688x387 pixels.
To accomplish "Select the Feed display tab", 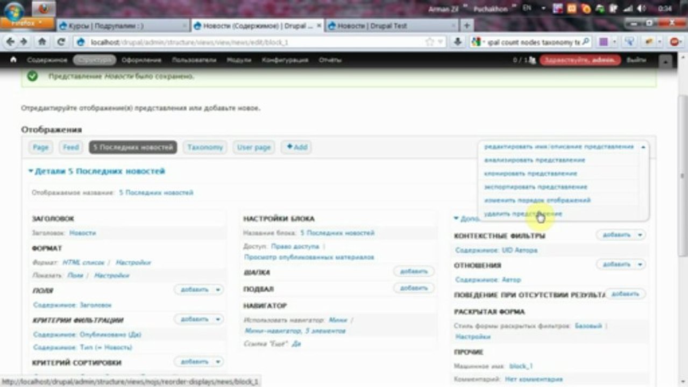I will coord(71,147).
